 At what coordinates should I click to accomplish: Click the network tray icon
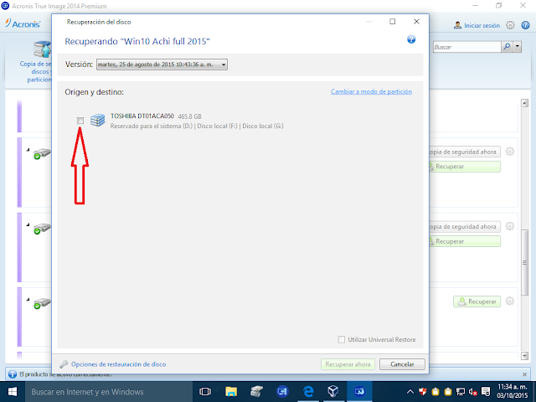click(x=461, y=392)
